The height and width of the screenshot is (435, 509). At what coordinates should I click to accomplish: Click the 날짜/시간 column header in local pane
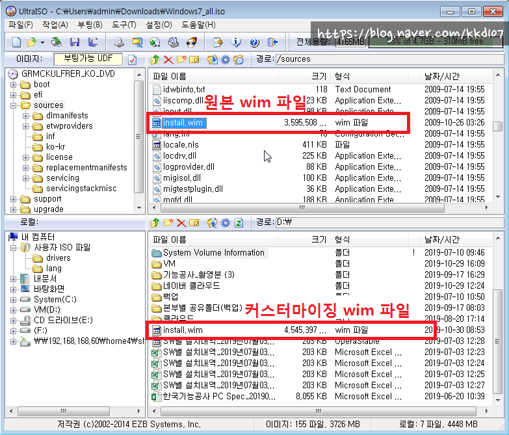456,239
